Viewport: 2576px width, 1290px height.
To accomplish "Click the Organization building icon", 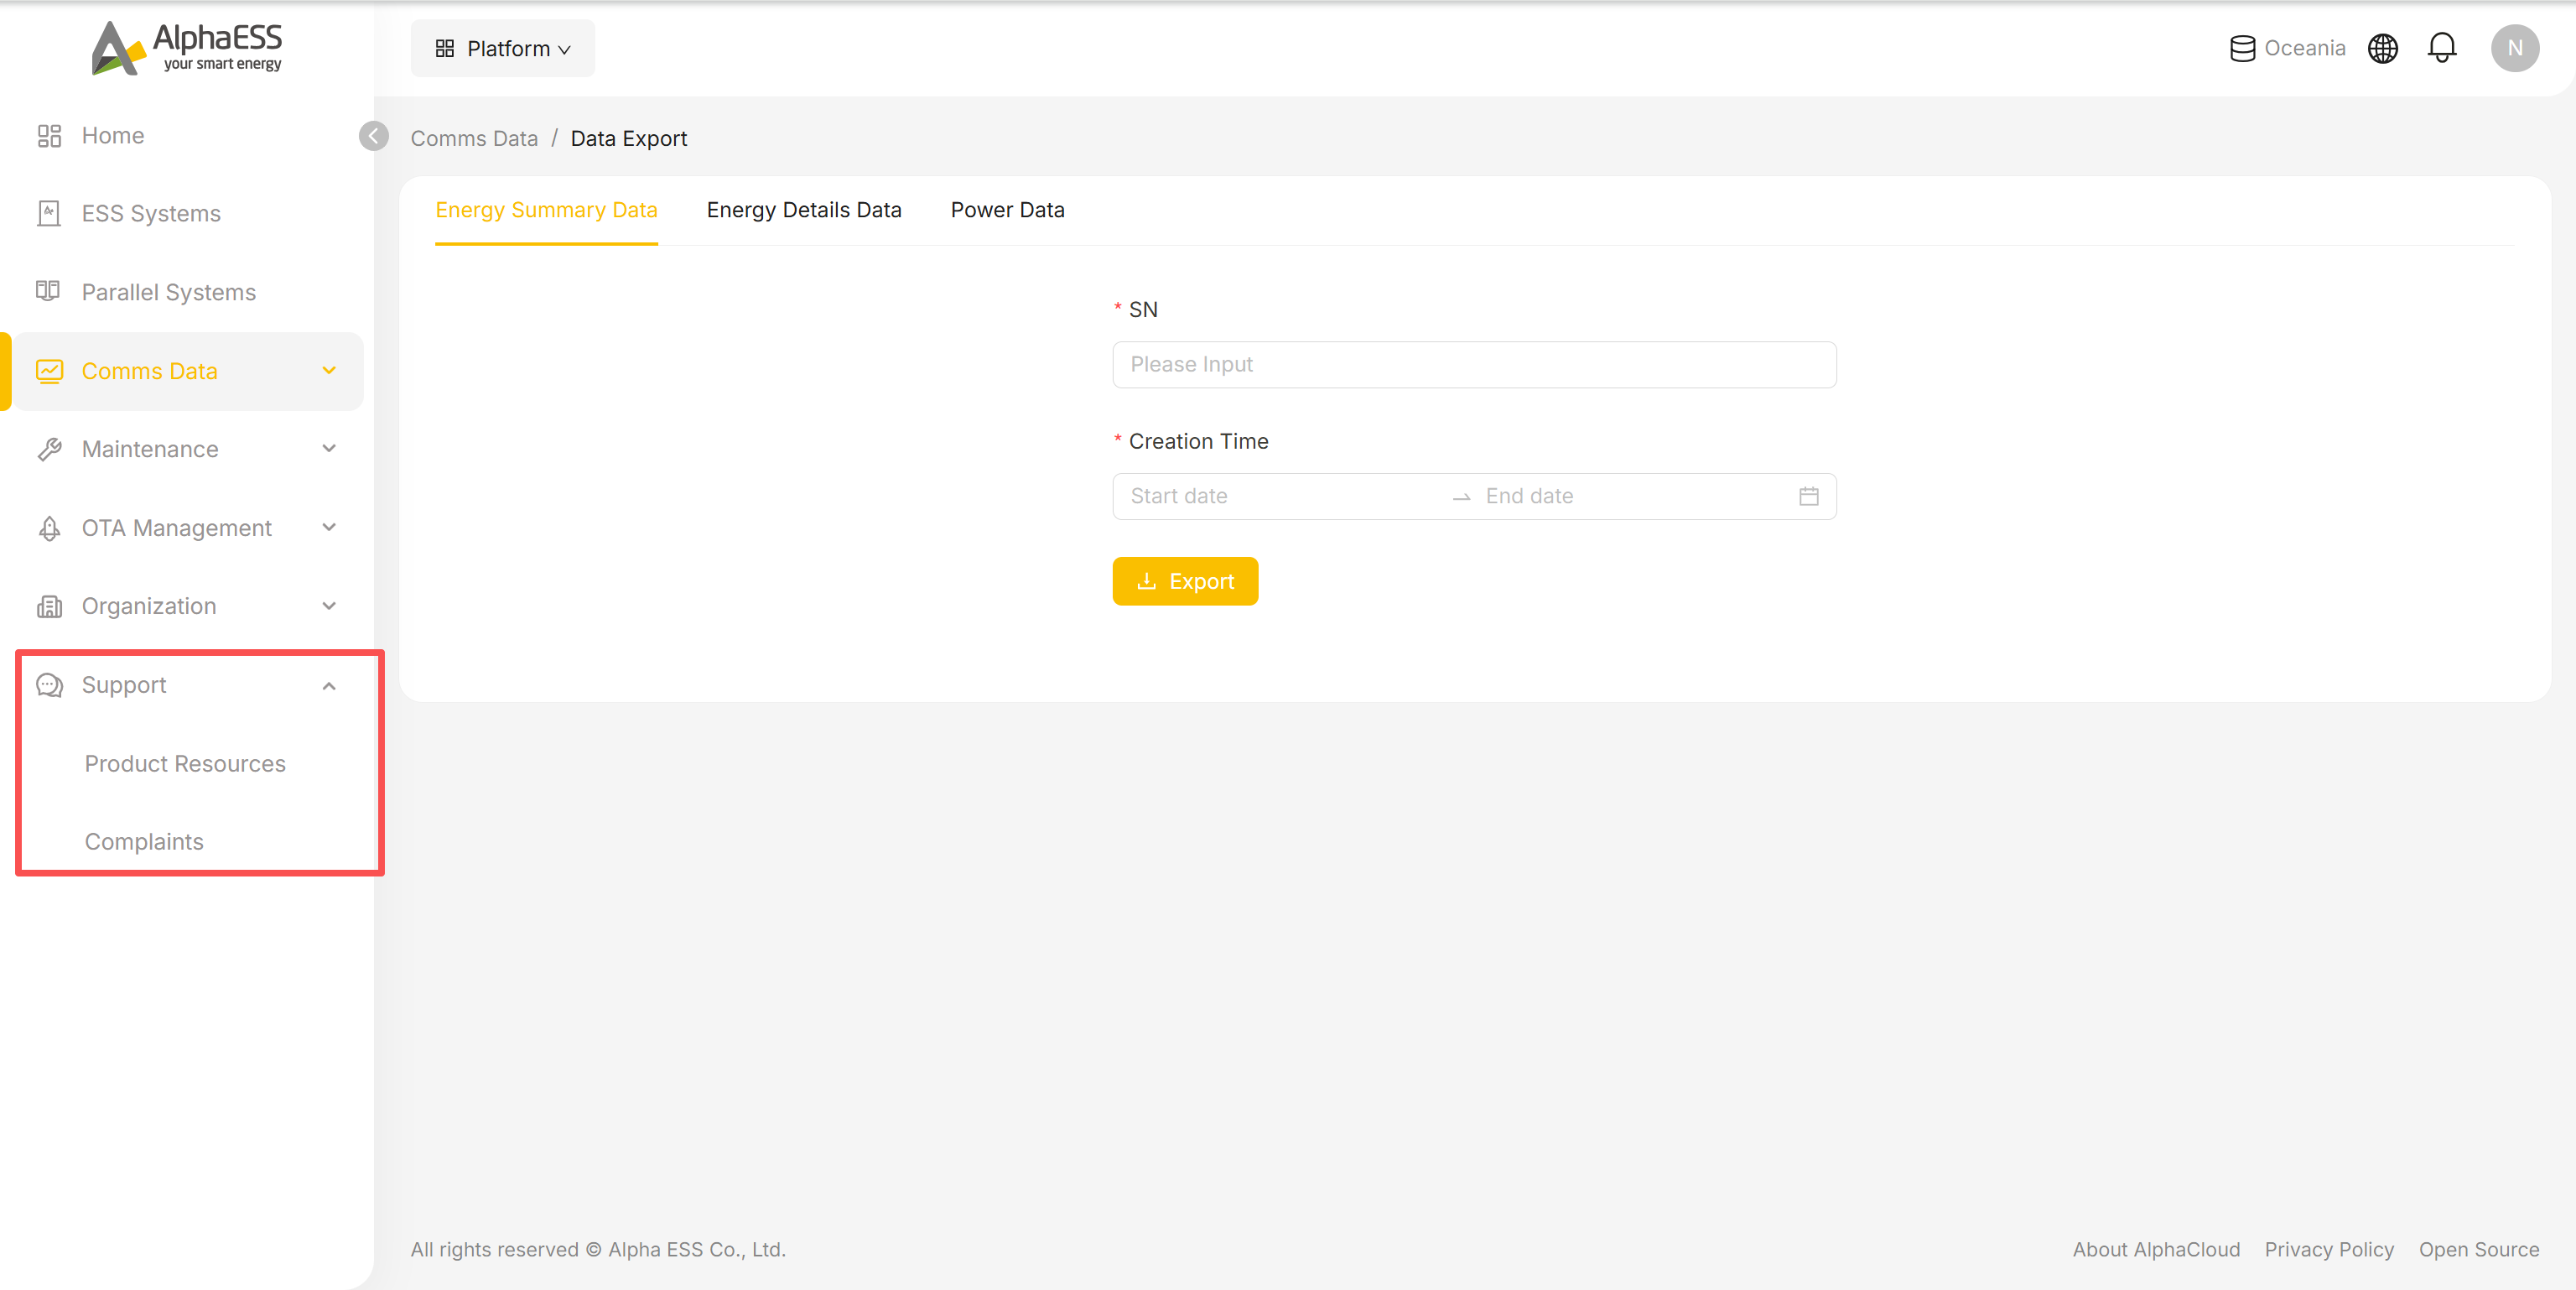I will [49, 606].
